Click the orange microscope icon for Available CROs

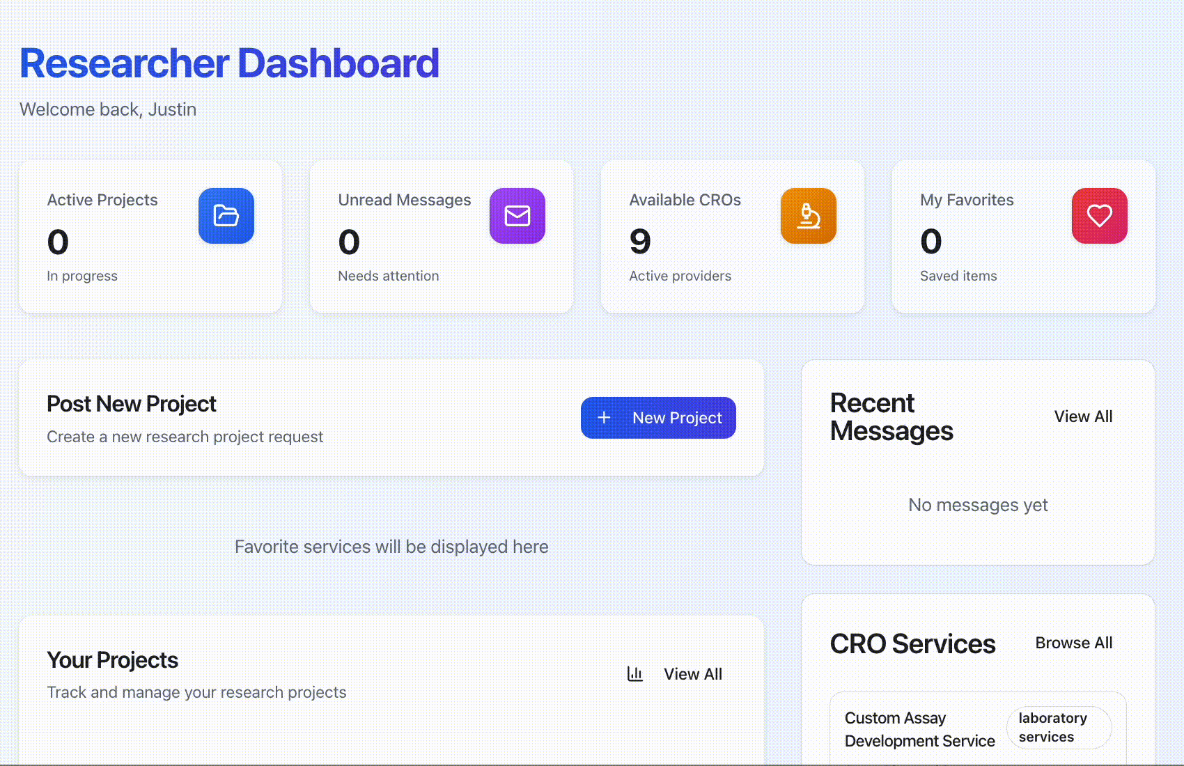(808, 216)
